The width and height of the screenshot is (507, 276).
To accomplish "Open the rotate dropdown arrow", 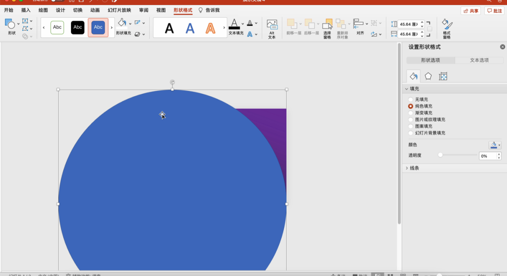I will pos(380,34).
